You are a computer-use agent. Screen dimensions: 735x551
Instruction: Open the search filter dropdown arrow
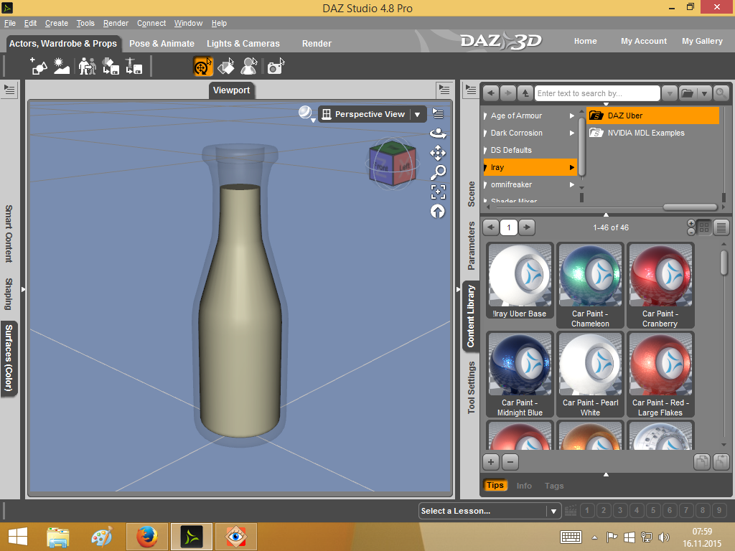coord(670,93)
